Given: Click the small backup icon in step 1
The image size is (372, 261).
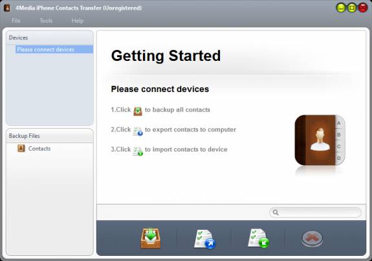Looking at the screenshot, I should [138, 111].
